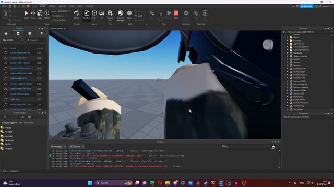The width and height of the screenshot is (334, 187).
Task: Click the Collaborate button
Action: coord(306,6)
